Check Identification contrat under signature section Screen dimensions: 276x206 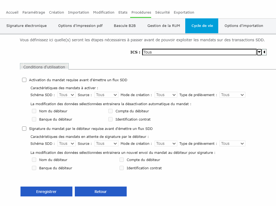122,168
